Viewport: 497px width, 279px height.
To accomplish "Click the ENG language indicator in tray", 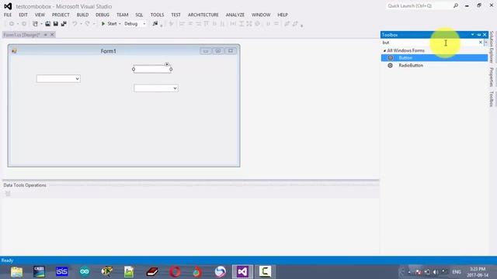I will (457, 272).
